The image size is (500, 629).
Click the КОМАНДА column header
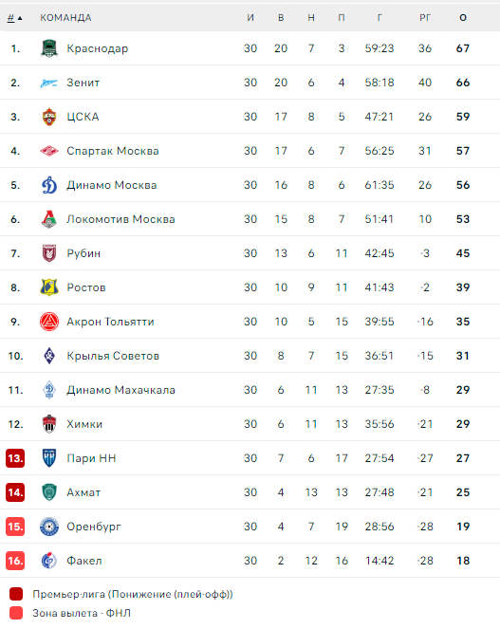pyautogui.click(x=65, y=18)
